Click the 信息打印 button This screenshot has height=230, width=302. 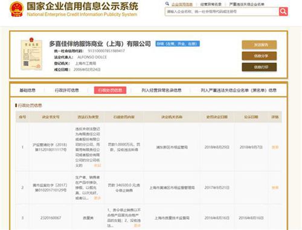pyautogui.click(x=259, y=67)
